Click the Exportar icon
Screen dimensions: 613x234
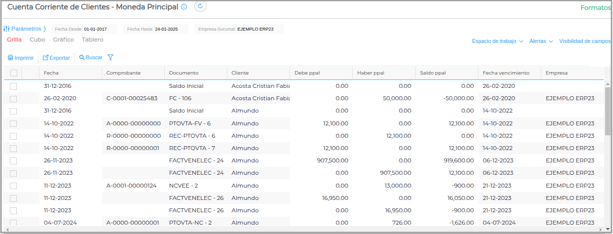45,58
